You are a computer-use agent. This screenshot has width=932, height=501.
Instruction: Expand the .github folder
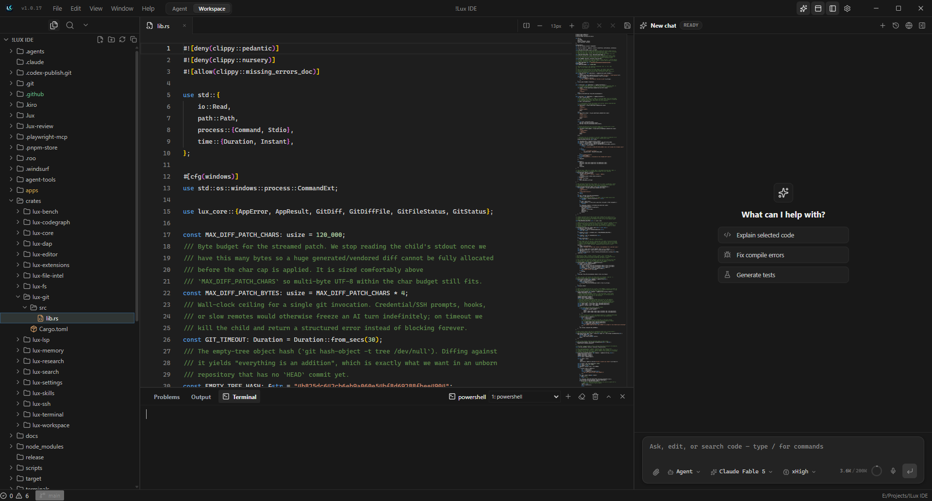[x=11, y=94]
